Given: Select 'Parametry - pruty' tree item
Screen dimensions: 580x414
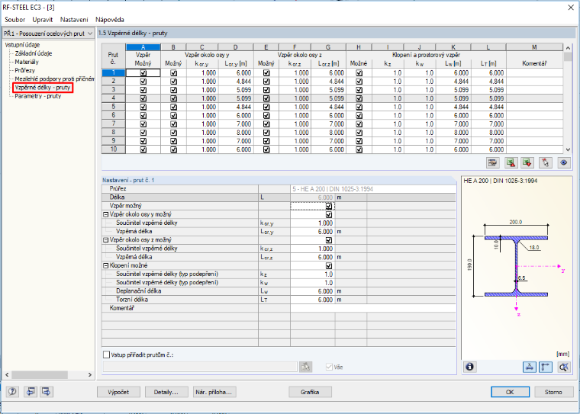Looking at the screenshot, I should click(37, 96).
